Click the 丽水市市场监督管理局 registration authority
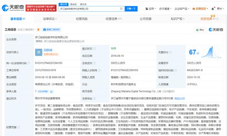Image resolution: width=227 pixels, height=136 pixels. pyautogui.click(x=48, y=98)
